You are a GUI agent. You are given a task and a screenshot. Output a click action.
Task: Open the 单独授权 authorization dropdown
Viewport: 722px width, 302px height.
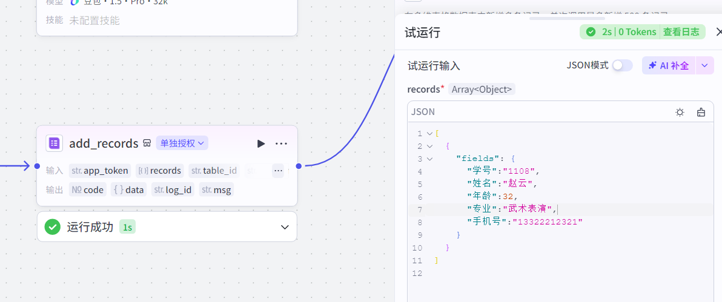pyautogui.click(x=182, y=143)
